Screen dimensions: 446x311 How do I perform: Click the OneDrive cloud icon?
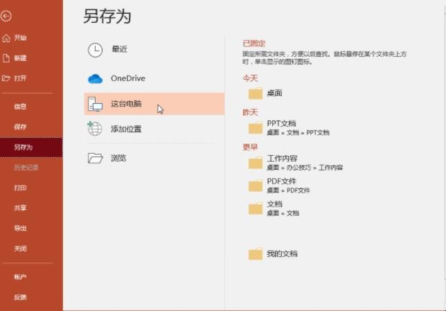(x=95, y=78)
